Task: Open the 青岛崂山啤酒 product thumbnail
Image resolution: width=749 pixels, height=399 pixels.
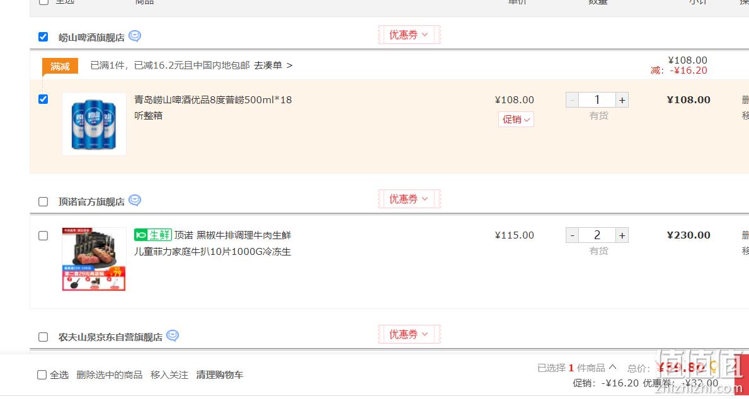Action: pyautogui.click(x=94, y=124)
